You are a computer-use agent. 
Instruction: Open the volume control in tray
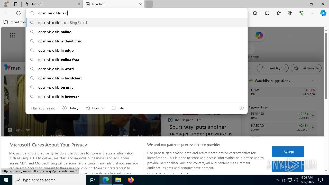tap(296, 180)
